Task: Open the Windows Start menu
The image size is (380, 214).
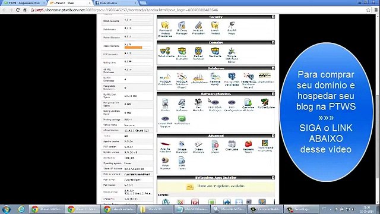Action: click(7, 209)
